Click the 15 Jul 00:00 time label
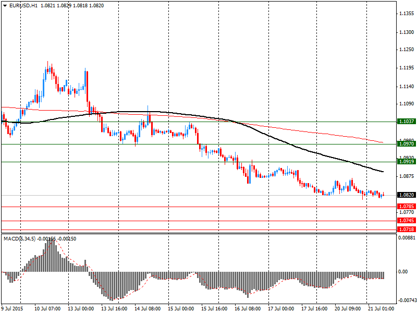This screenshot has height=313, width=417. (x=181, y=309)
